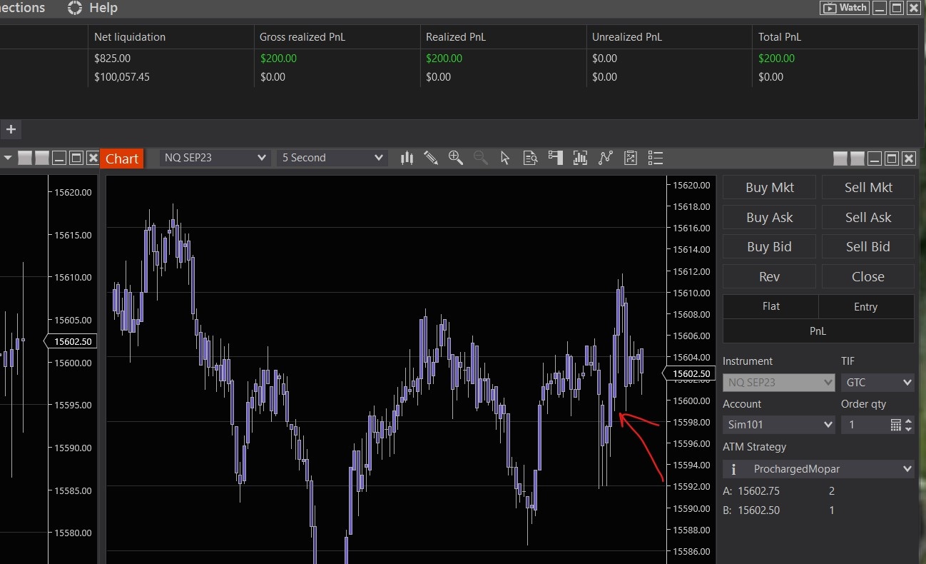Click the Sell Mkt button
The height and width of the screenshot is (564, 926).
tap(868, 188)
